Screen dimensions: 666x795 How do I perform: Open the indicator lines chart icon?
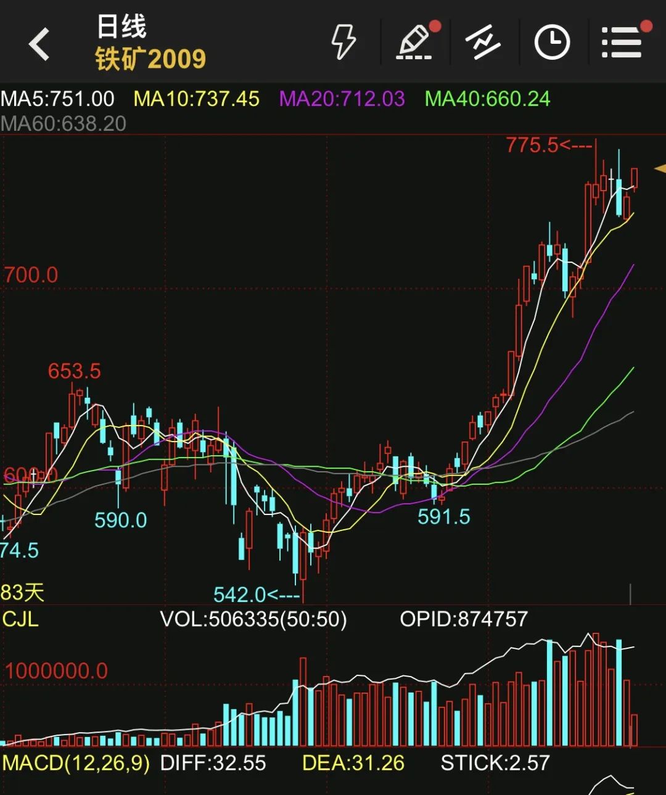point(483,43)
